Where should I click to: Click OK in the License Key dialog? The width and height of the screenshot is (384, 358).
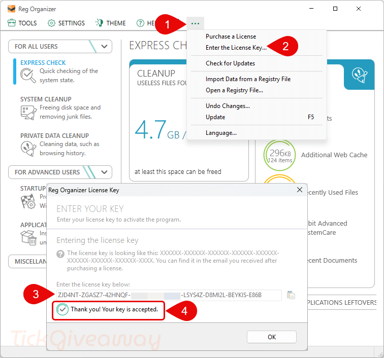(x=272, y=337)
